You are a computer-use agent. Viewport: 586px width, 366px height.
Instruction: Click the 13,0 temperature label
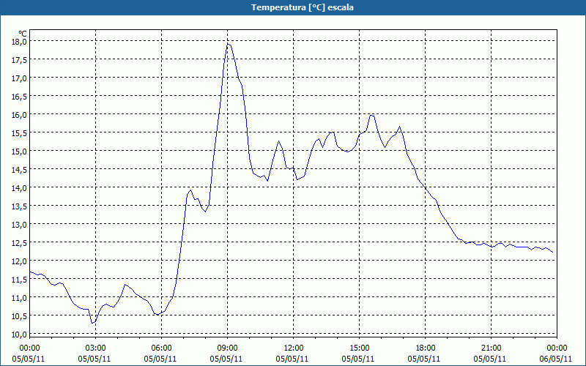(20, 225)
